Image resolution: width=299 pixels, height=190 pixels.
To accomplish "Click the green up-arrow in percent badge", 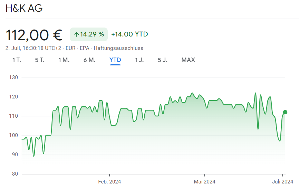I will 76,34.
